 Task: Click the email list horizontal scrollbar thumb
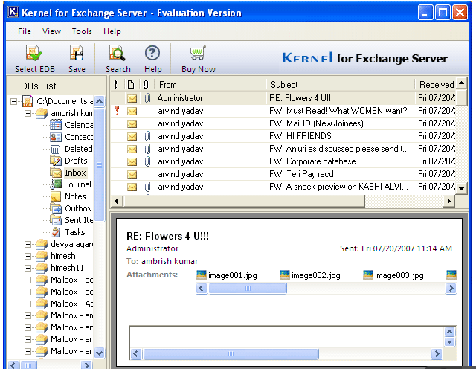click(244, 201)
